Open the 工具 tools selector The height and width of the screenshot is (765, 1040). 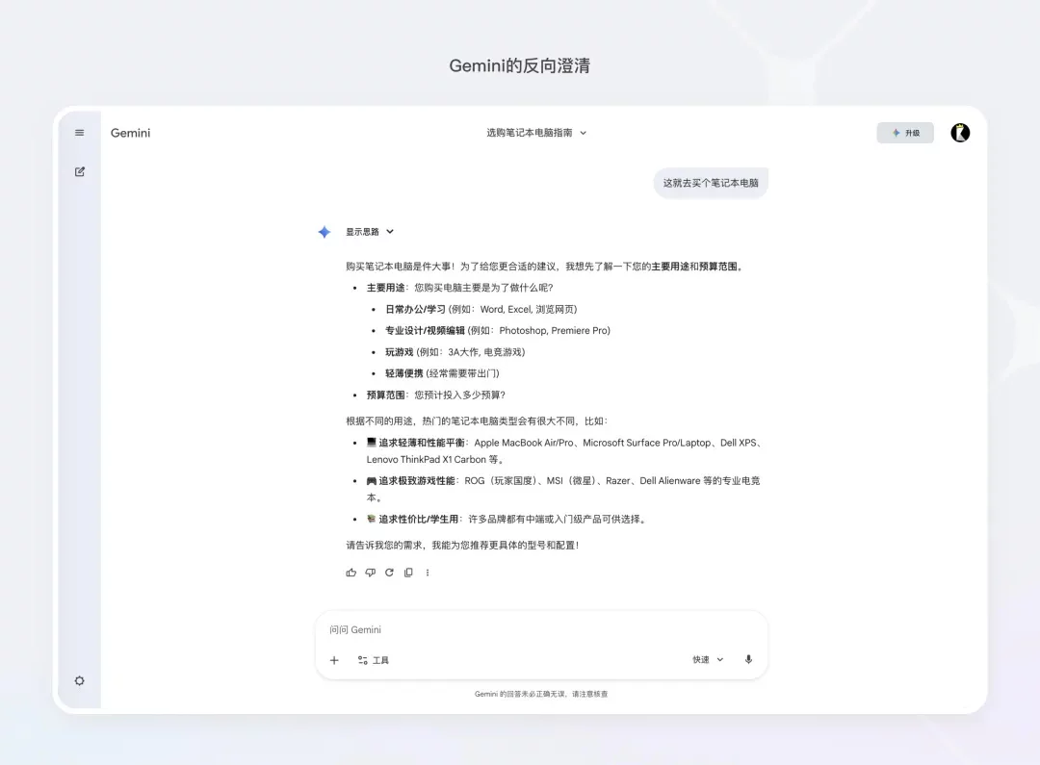pyautogui.click(x=374, y=660)
